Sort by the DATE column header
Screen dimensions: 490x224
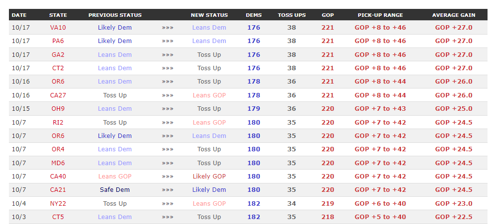pyautogui.click(x=20, y=15)
